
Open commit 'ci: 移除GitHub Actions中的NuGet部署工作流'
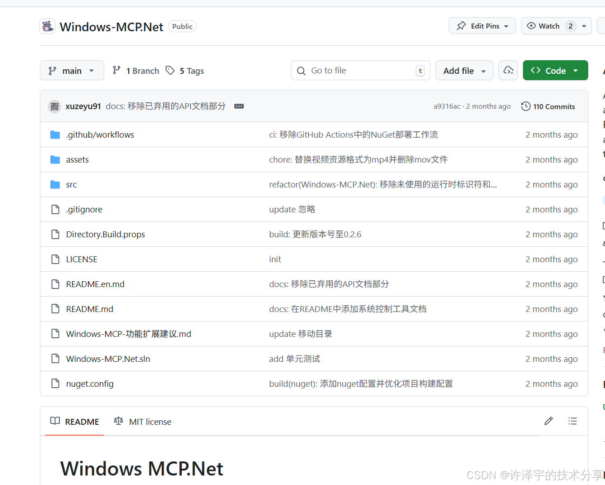[x=353, y=134]
